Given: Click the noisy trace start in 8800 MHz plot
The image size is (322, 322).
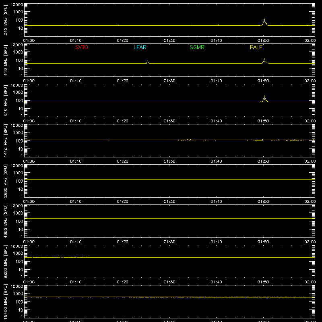Looking at the screenshot, I should click(x=56, y=257).
